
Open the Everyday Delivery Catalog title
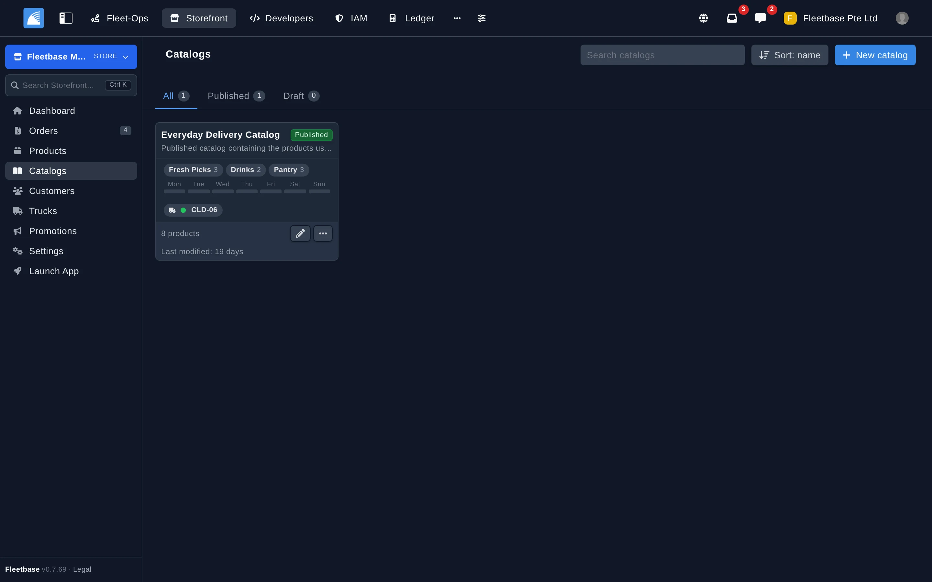click(220, 135)
